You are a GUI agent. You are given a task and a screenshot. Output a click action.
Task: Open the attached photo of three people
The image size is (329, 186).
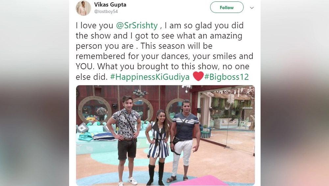point(165,135)
